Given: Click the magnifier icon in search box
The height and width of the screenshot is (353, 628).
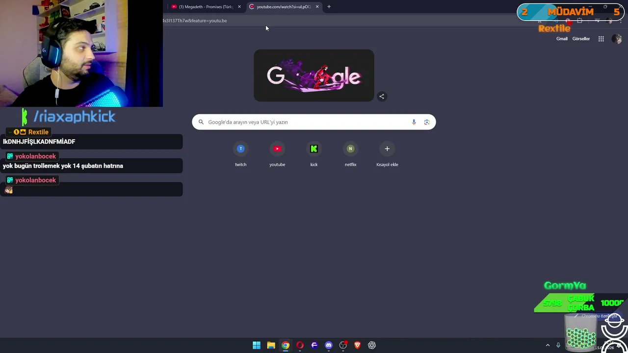Looking at the screenshot, I should pos(201,122).
